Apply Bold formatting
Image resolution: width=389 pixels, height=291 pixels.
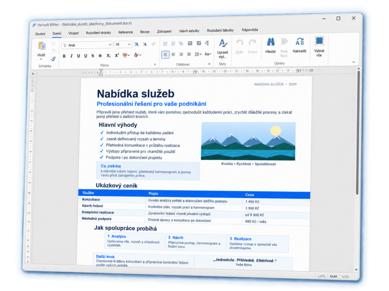(x=64, y=56)
